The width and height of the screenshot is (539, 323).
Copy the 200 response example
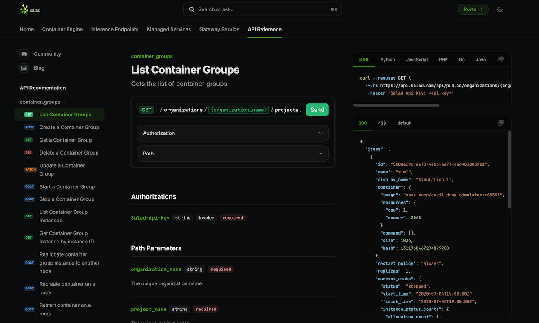tap(500, 123)
